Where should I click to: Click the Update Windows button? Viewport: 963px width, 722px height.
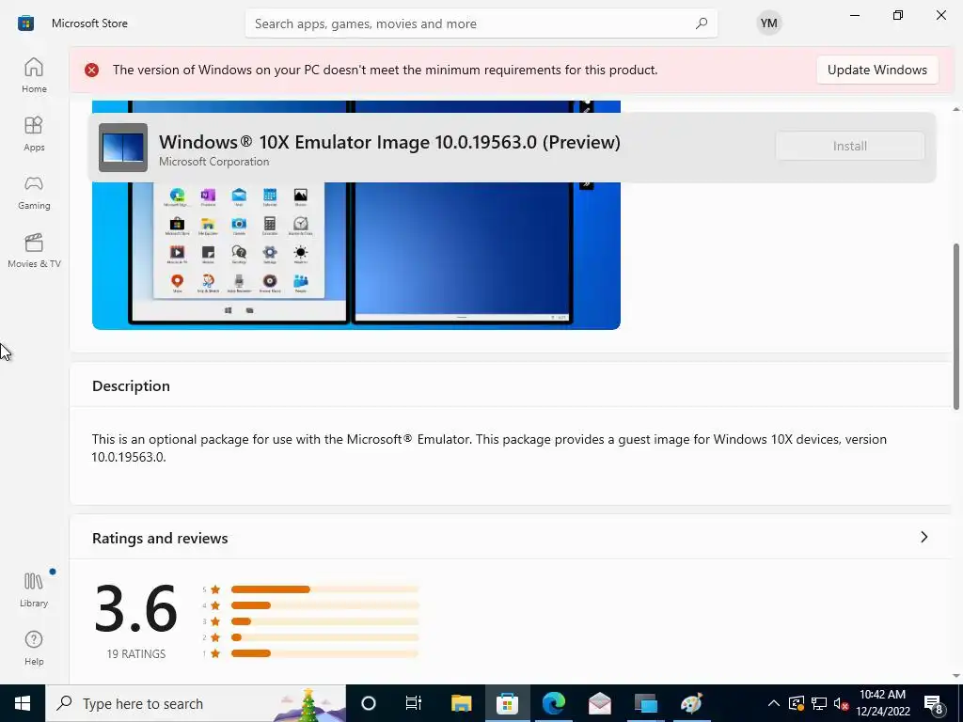(877, 70)
